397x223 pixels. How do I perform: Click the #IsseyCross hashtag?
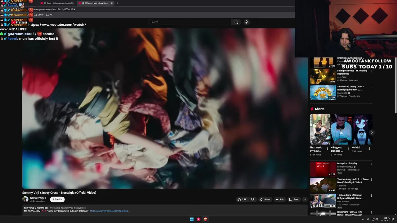pyautogui.click(x=80, y=208)
